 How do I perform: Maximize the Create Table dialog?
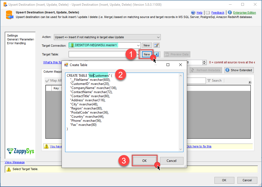(168, 65)
